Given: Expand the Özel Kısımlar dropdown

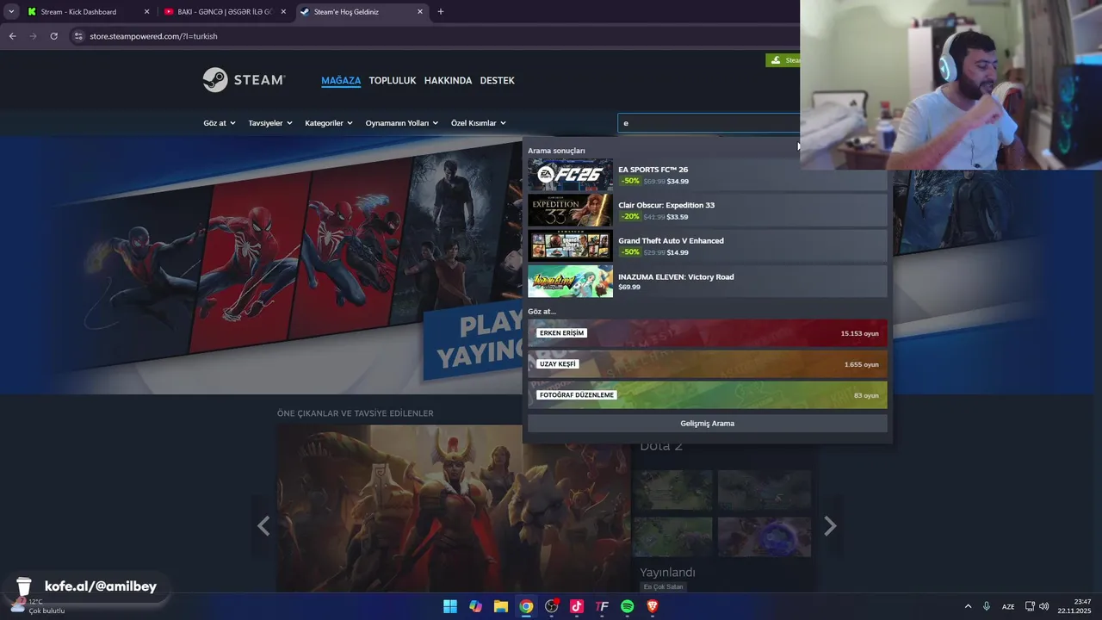Looking at the screenshot, I should click(x=479, y=123).
